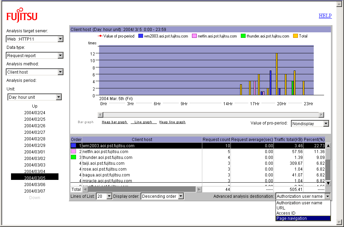Viewport: 344px width, 227px height.
Task: Click green swatch for thunder table row
Action: [x=74, y=157]
